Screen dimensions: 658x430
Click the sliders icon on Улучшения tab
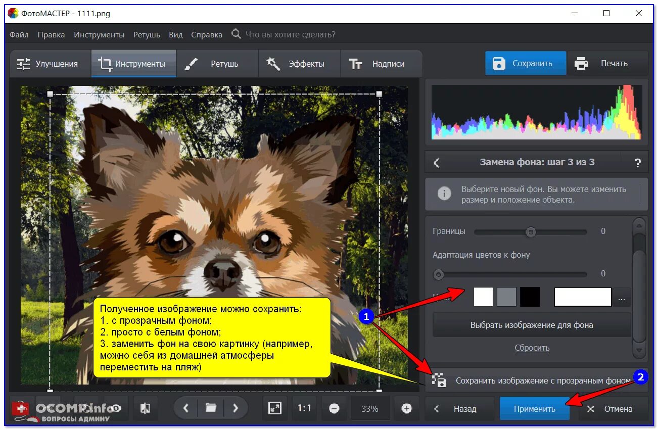coord(23,64)
